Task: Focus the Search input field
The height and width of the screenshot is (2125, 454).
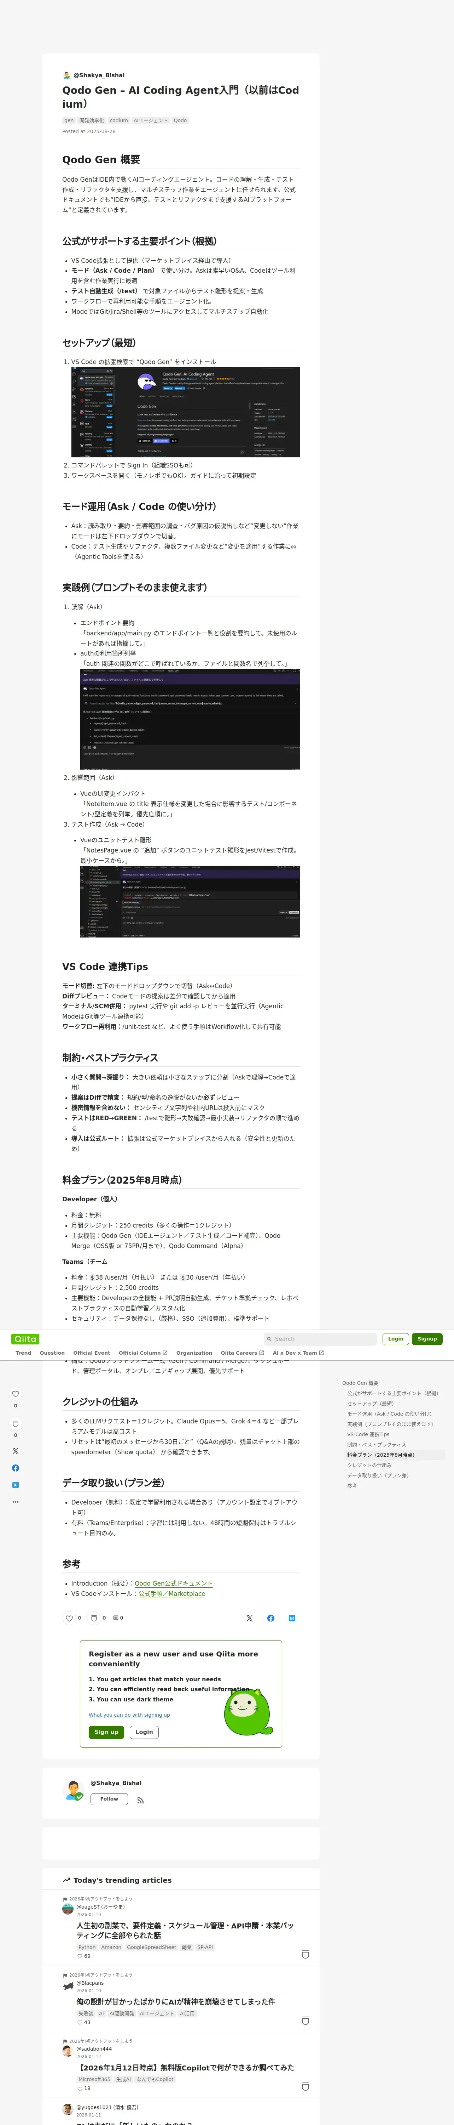Action: point(320,1339)
